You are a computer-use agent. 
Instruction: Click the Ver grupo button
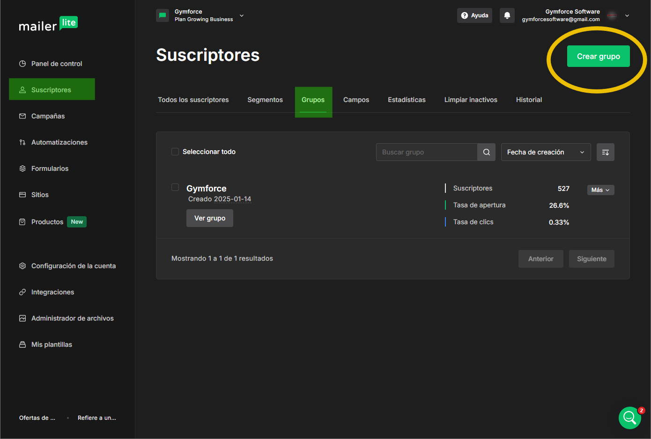coord(210,218)
